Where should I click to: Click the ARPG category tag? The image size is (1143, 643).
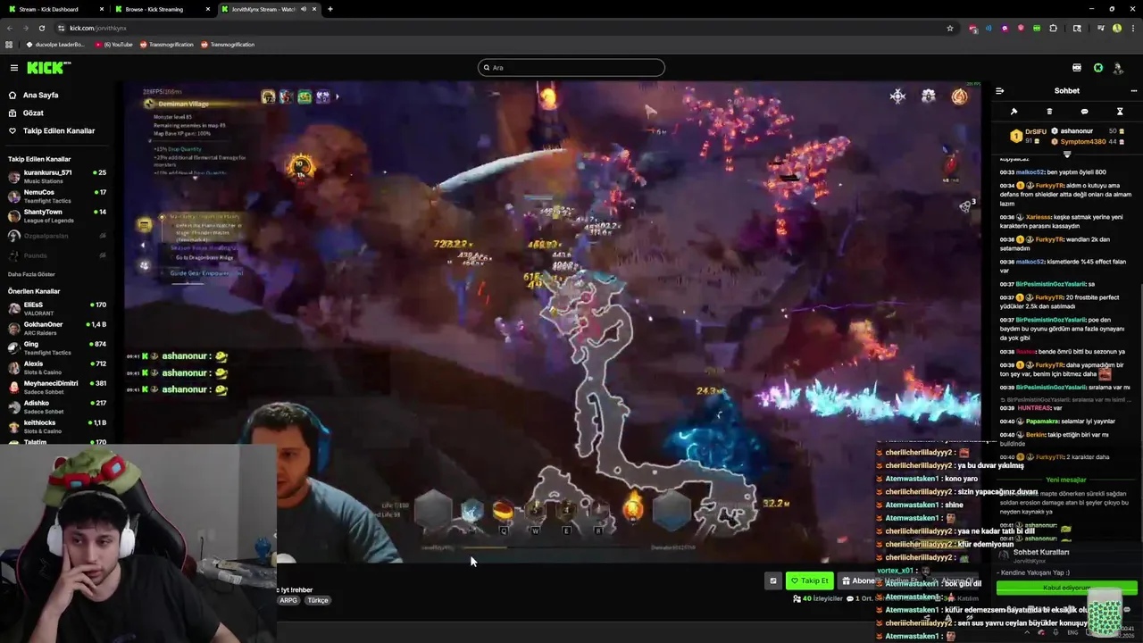[x=288, y=600]
